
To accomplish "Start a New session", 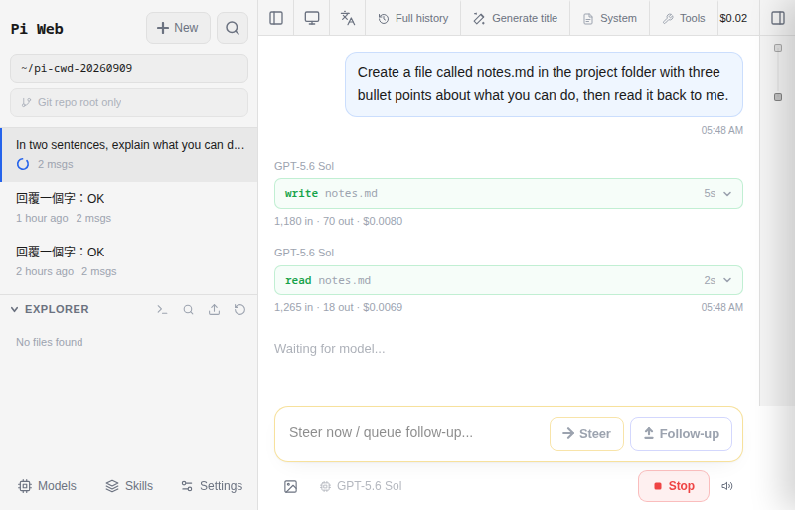I will [178, 28].
